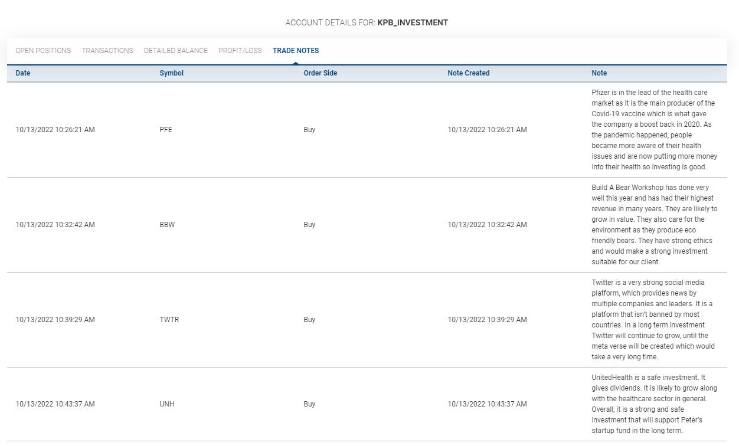Click date 10/13/2022 10:32:42 AM in Date column

[x=55, y=225]
